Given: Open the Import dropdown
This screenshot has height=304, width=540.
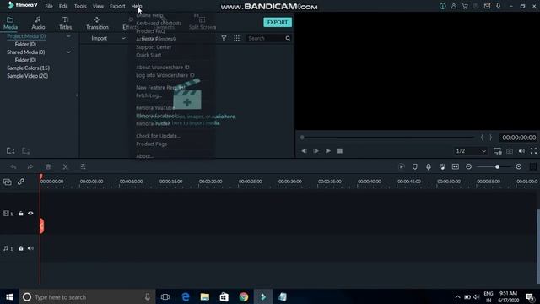Looking at the screenshot, I should tap(123, 38).
